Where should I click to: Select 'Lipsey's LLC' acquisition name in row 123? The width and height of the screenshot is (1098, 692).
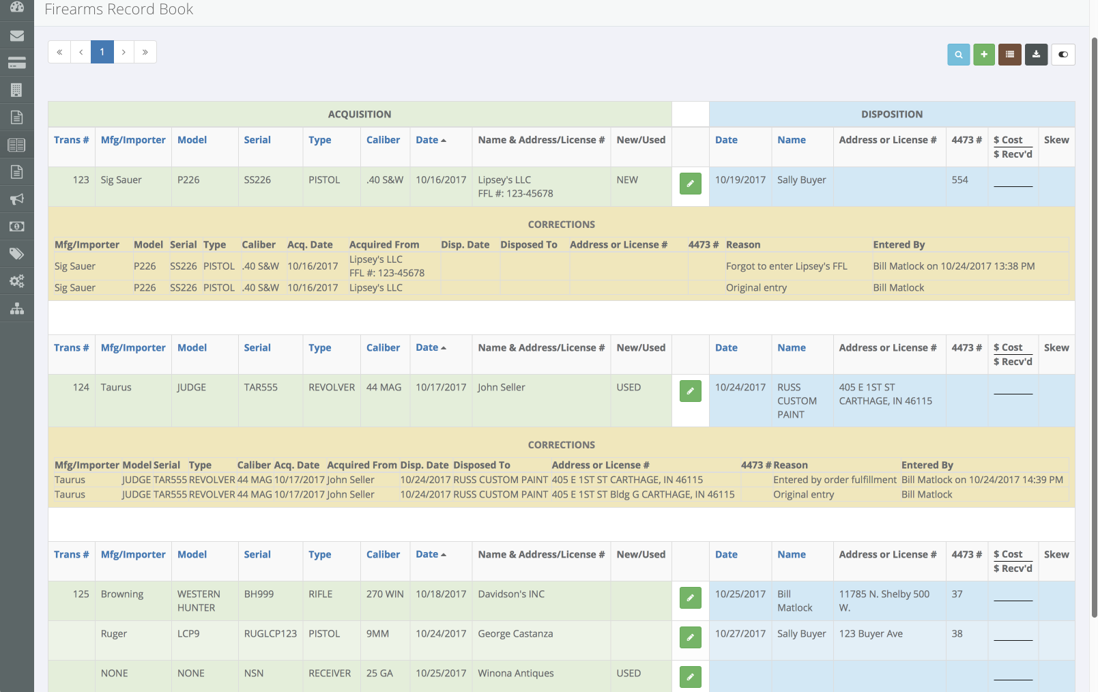click(x=504, y=179)
